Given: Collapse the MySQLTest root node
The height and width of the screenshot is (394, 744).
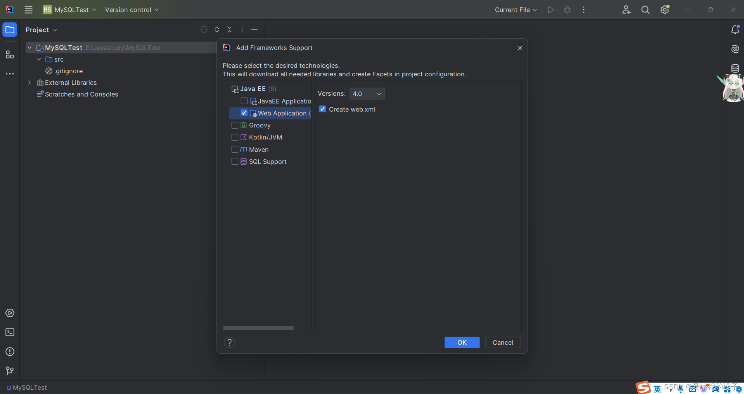Looking at the screenshot, I should coord(29,48).
